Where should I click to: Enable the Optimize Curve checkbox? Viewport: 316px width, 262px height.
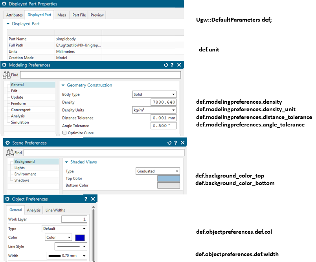coord(64,133)
